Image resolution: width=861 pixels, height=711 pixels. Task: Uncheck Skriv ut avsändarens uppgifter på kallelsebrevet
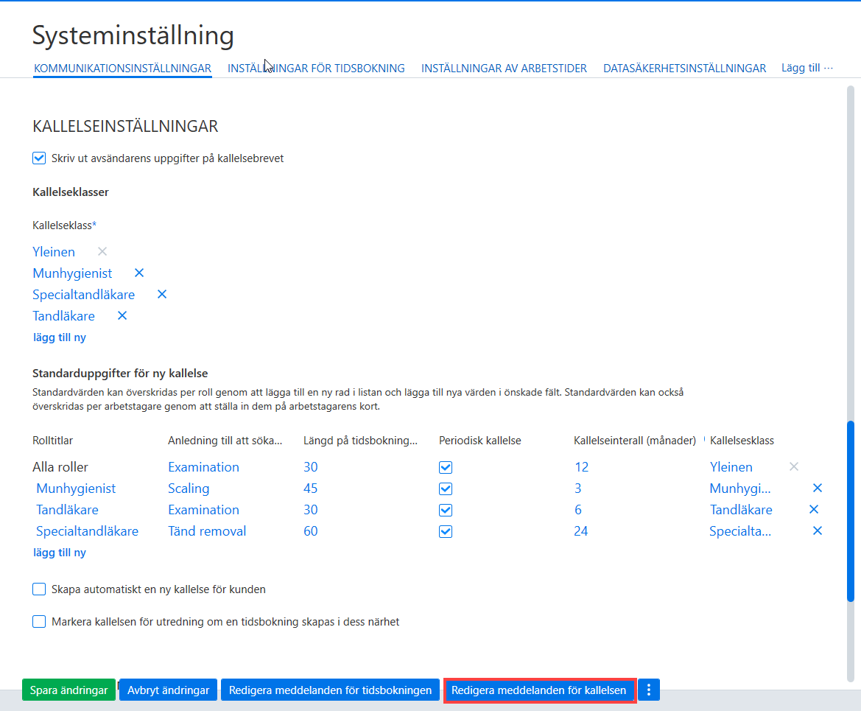[39, 158]
